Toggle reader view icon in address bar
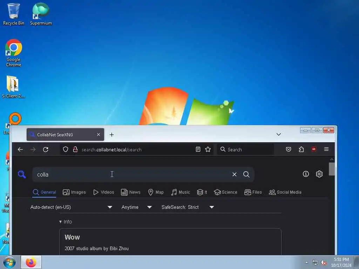Image resolution: width=359 pixels, height=269 pixels. click(198, 150)
